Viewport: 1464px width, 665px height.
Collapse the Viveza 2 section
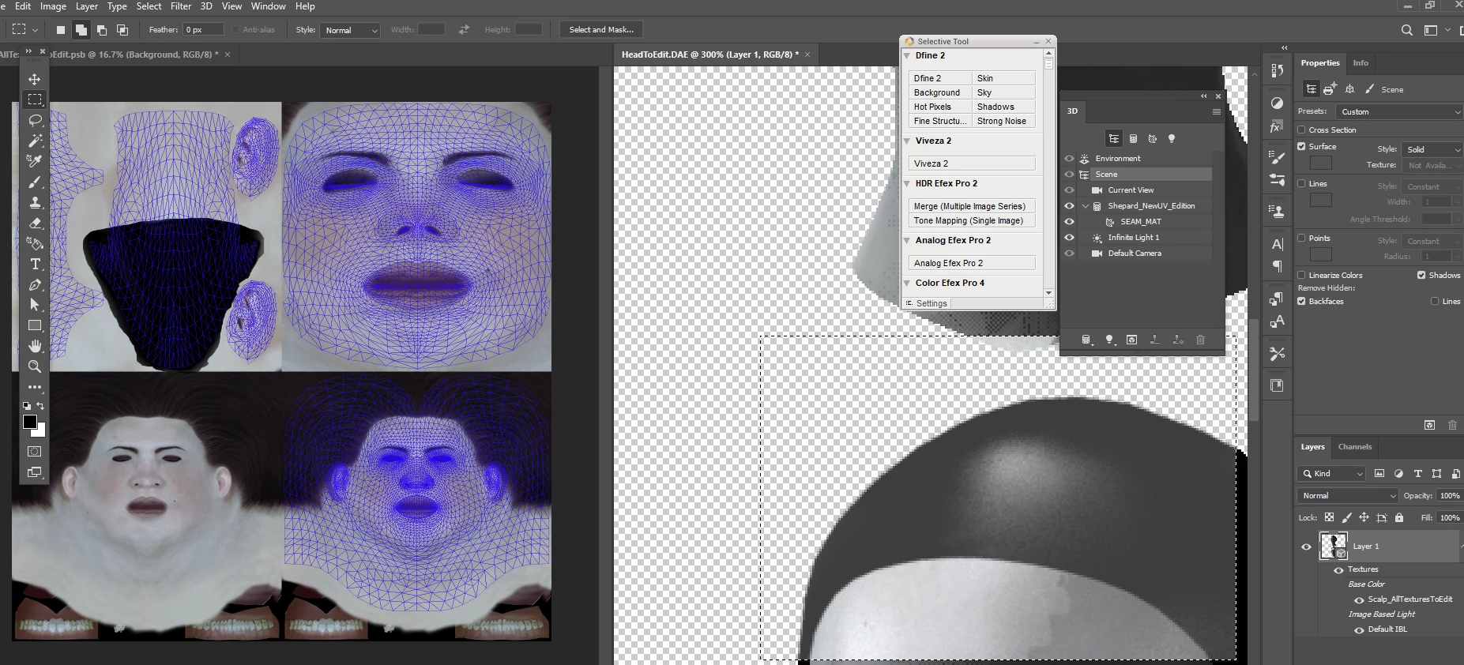coord(907,141)
